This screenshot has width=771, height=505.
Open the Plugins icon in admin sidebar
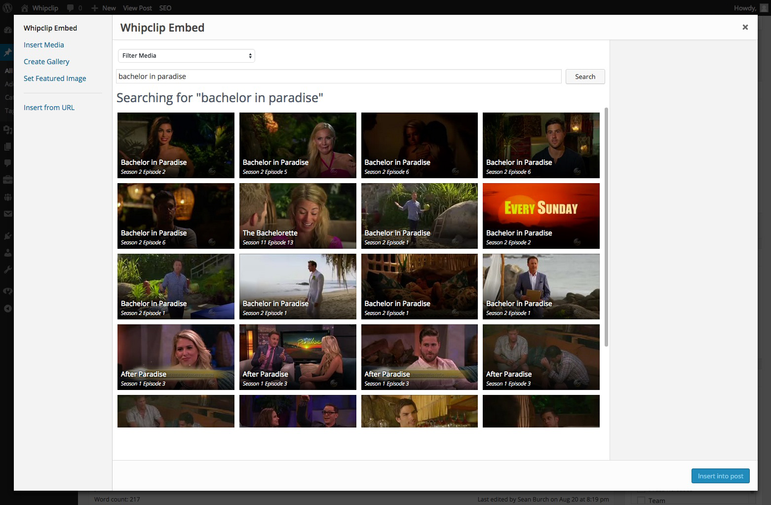[x=7, y=236]
